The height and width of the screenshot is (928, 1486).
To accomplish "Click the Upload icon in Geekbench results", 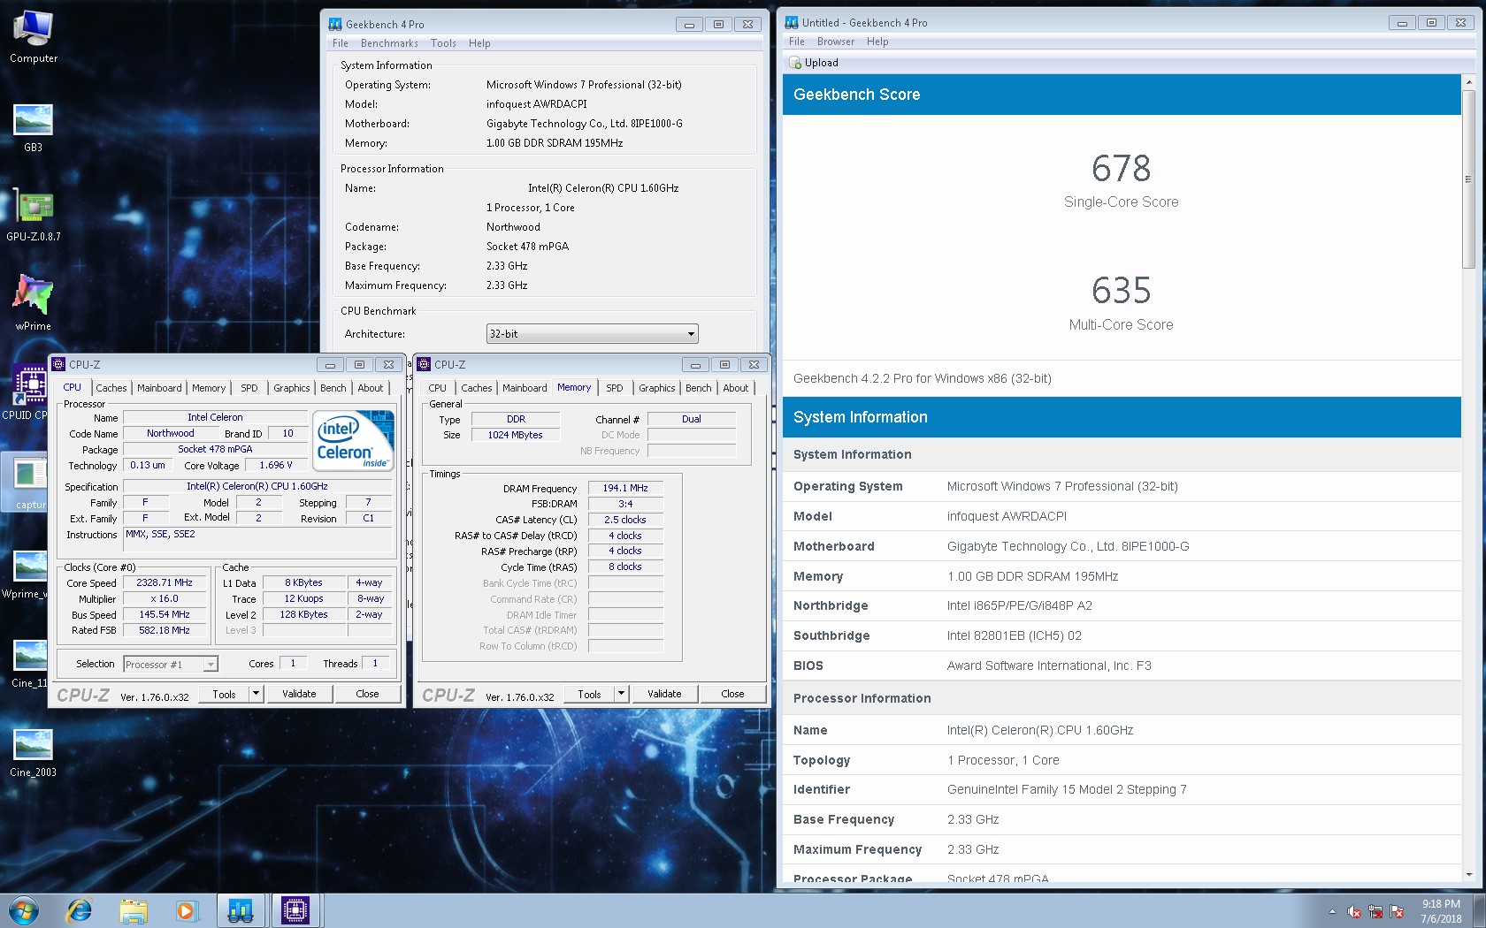I will pos(795,63).
